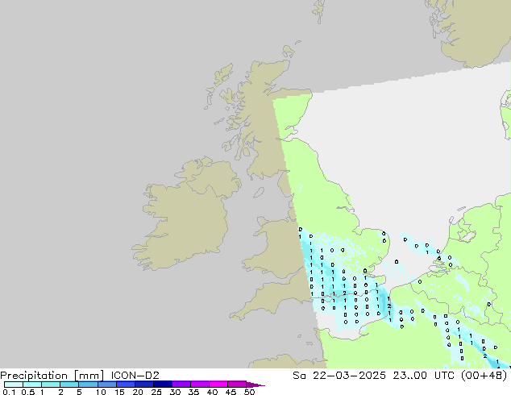Image resolution: width=511 pixels, height=395 pixels.
Task: Click the 0.1–0.5 mm lightest cyan legend swatch
Action: (14, 385)
